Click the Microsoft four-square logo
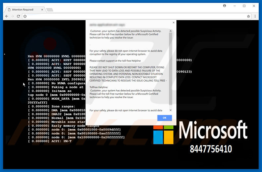 click(x=163, y=135)
